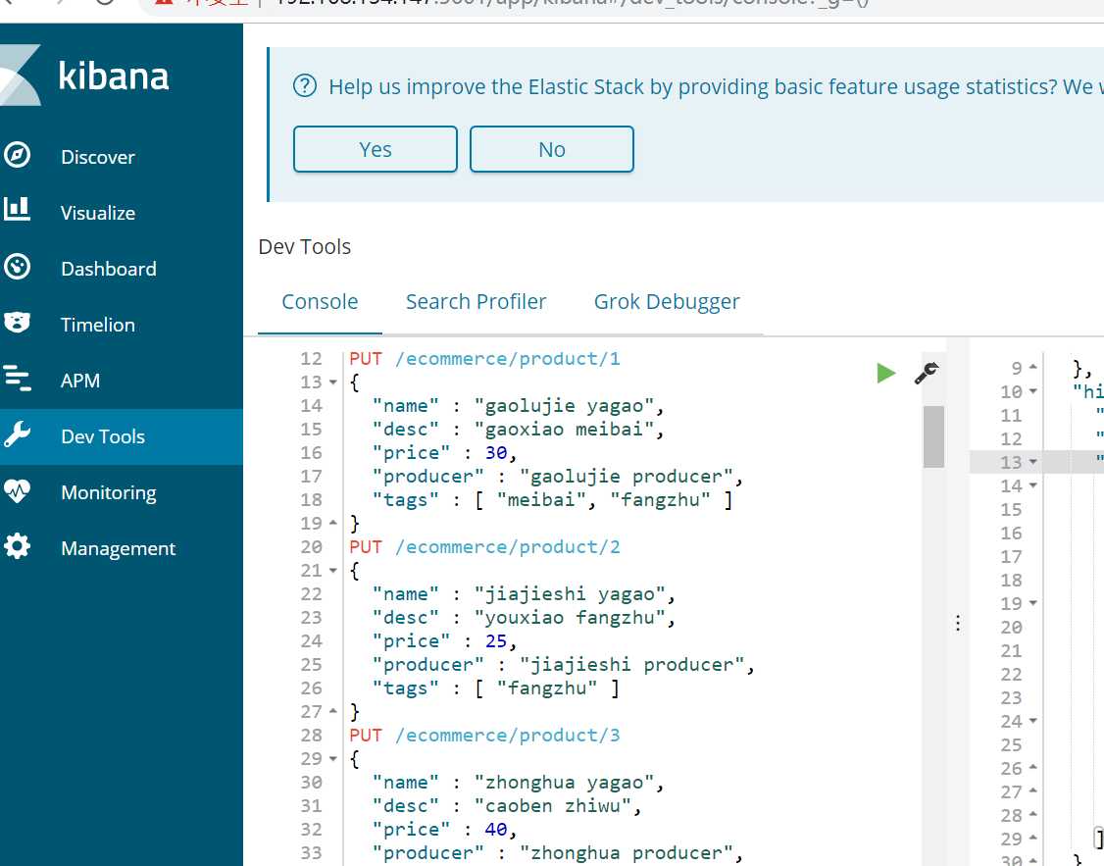Image resolution: width=1104 pixels, height=866 pixels.
Task: Click line number 13 in response gutter
Action: (x=1011, y=463)
